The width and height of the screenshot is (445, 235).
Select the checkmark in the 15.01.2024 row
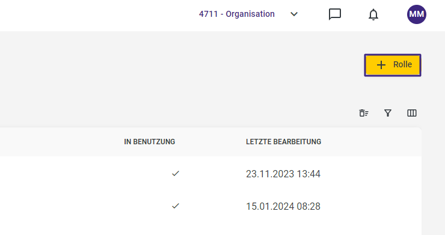(x=176, y=206)
